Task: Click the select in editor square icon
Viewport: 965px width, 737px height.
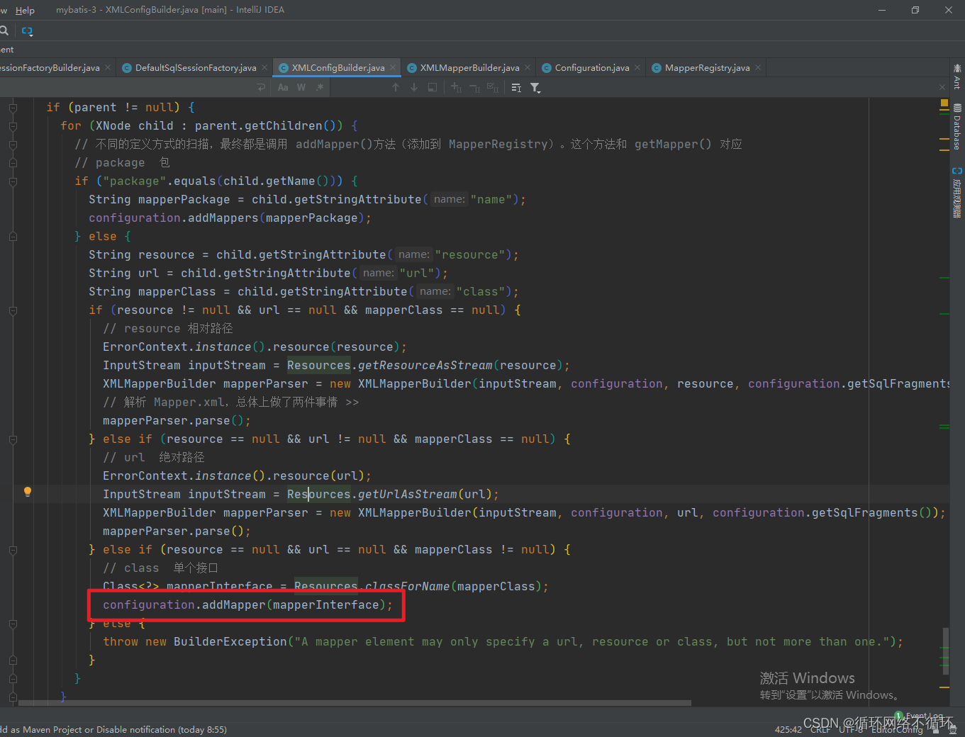Action: click(x=433, y=87)
